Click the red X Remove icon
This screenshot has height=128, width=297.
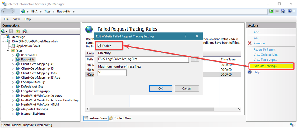[250, 44]
